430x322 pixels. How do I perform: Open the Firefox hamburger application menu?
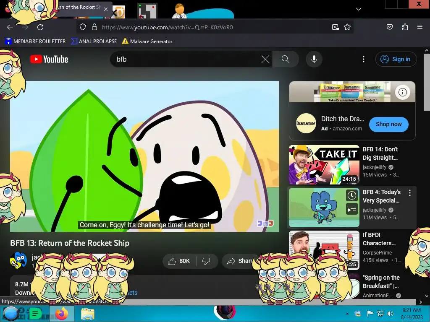coord(420,27)
